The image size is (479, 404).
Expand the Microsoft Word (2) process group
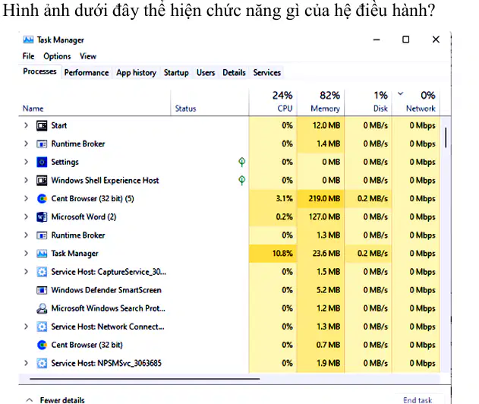27,217
